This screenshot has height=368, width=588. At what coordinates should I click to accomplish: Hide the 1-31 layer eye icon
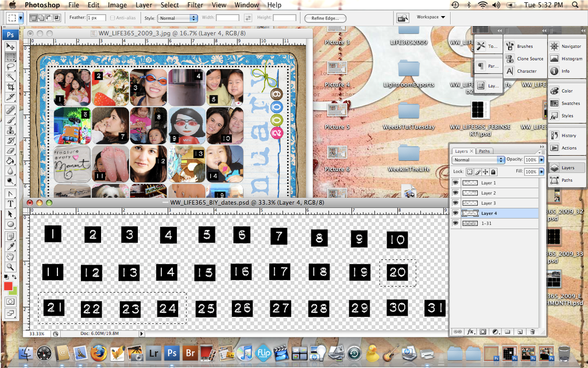tap(455, 223)
